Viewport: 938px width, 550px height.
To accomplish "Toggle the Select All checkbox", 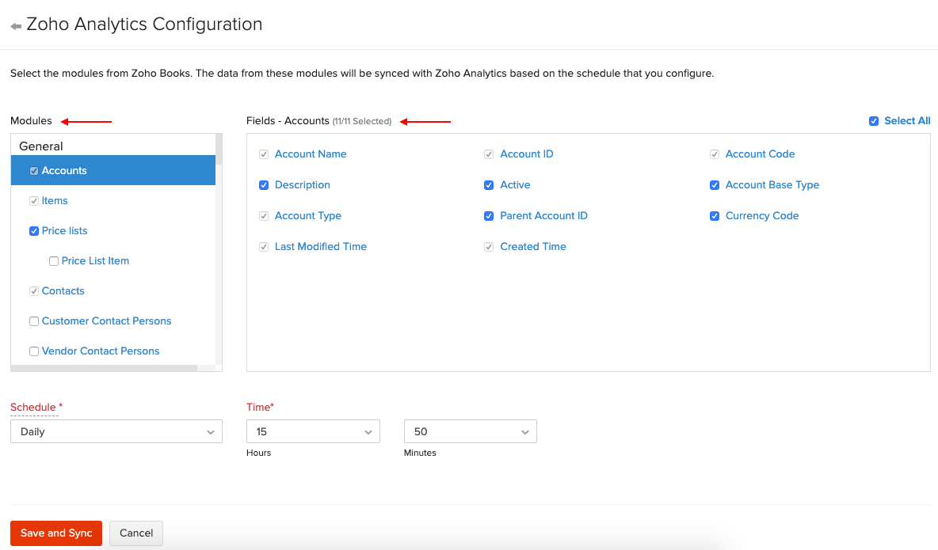I will [874, 121].
